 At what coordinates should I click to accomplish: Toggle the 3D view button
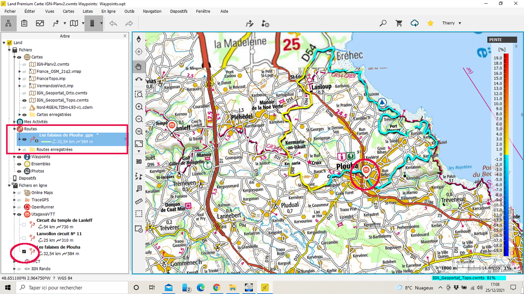139,161
